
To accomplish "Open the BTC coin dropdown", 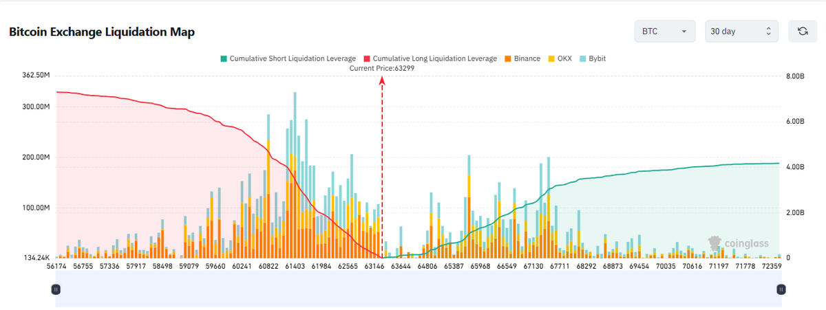I will click(664, 32).
